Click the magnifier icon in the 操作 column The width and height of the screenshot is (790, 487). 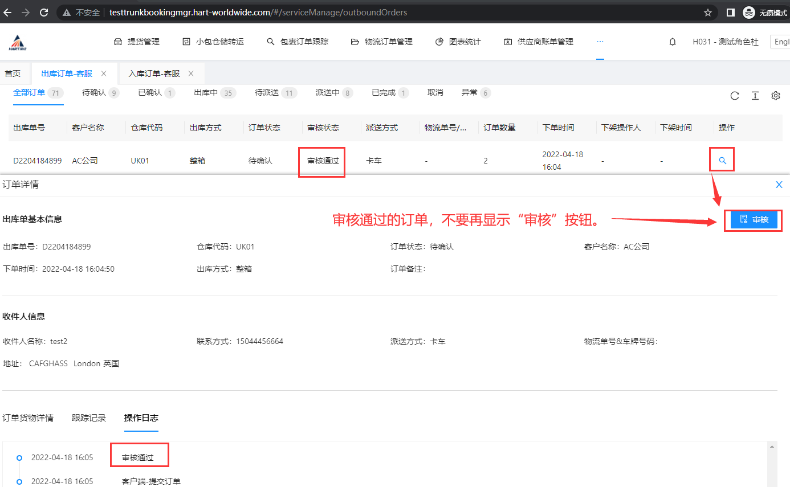coord(722,161)
